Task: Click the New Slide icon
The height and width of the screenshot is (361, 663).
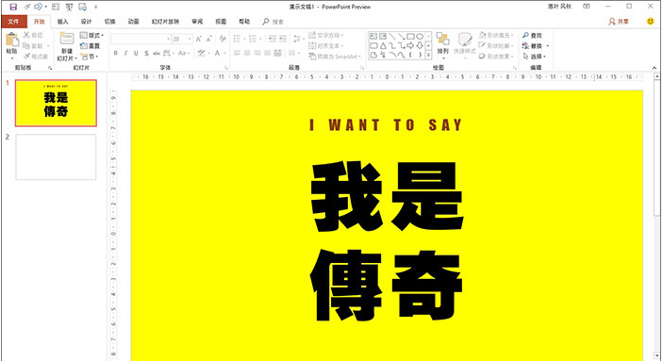Action: click(x=66, y=39)
